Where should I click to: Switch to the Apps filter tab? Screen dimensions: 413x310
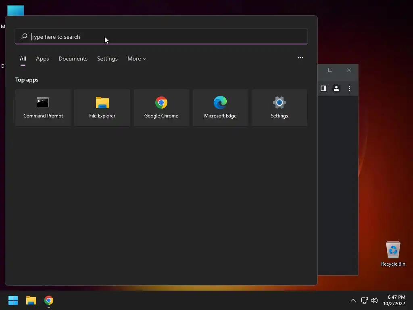[42, 59]
